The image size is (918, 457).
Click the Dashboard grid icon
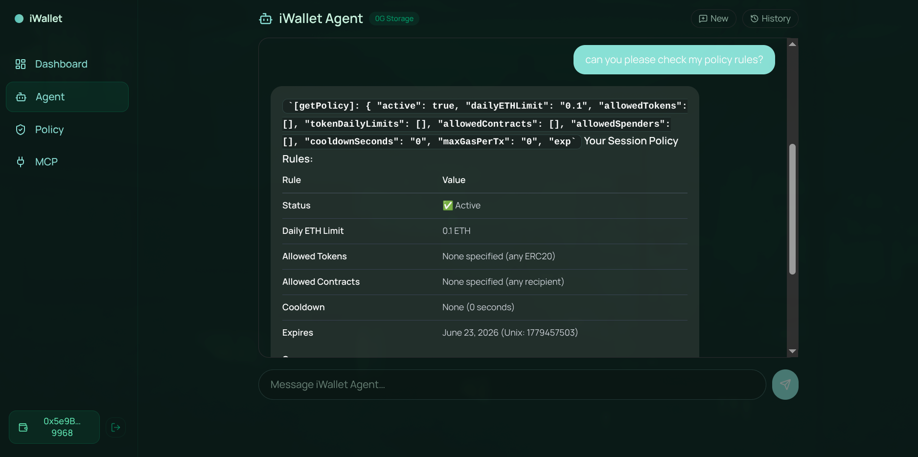click(x=21, y=64)
